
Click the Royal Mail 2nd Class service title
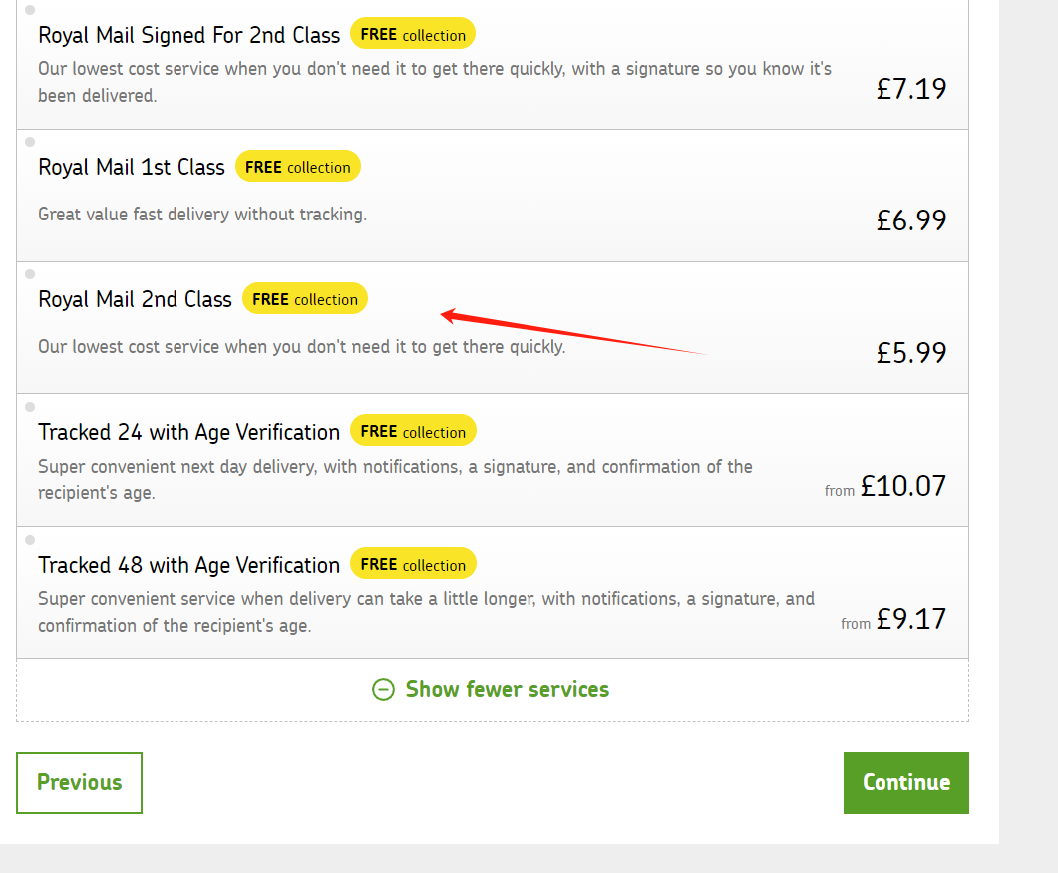(135, 299)
